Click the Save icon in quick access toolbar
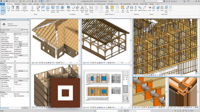 coord(7,1)
